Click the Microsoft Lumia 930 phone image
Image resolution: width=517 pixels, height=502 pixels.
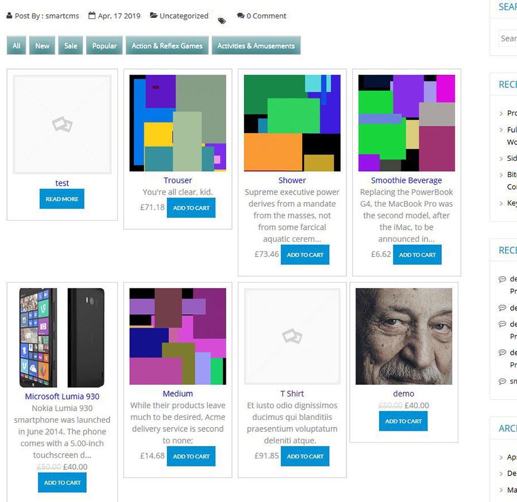[x=62, y=338]
